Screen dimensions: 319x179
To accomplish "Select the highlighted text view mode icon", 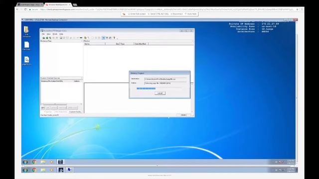I will pyautogui.click(x=103, y=38).
